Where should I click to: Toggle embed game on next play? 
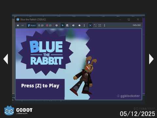[x=90, y=26]
